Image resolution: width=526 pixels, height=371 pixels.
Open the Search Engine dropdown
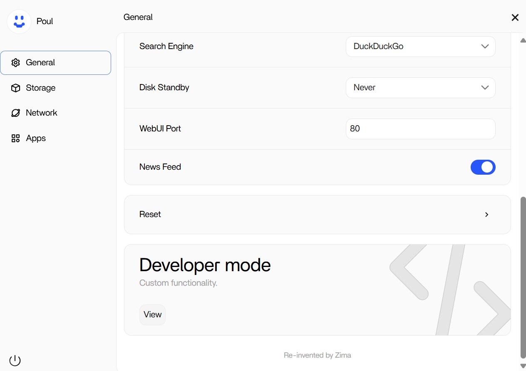420,47
